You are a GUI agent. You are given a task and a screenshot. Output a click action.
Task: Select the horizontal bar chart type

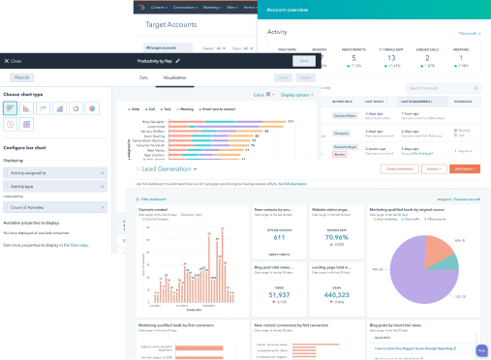pyautogui.click(x=10, y=108)
